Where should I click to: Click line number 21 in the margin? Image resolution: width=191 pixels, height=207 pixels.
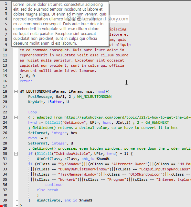(x=5, y=107)
